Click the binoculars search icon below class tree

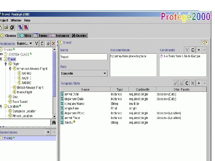click(54, 123)
